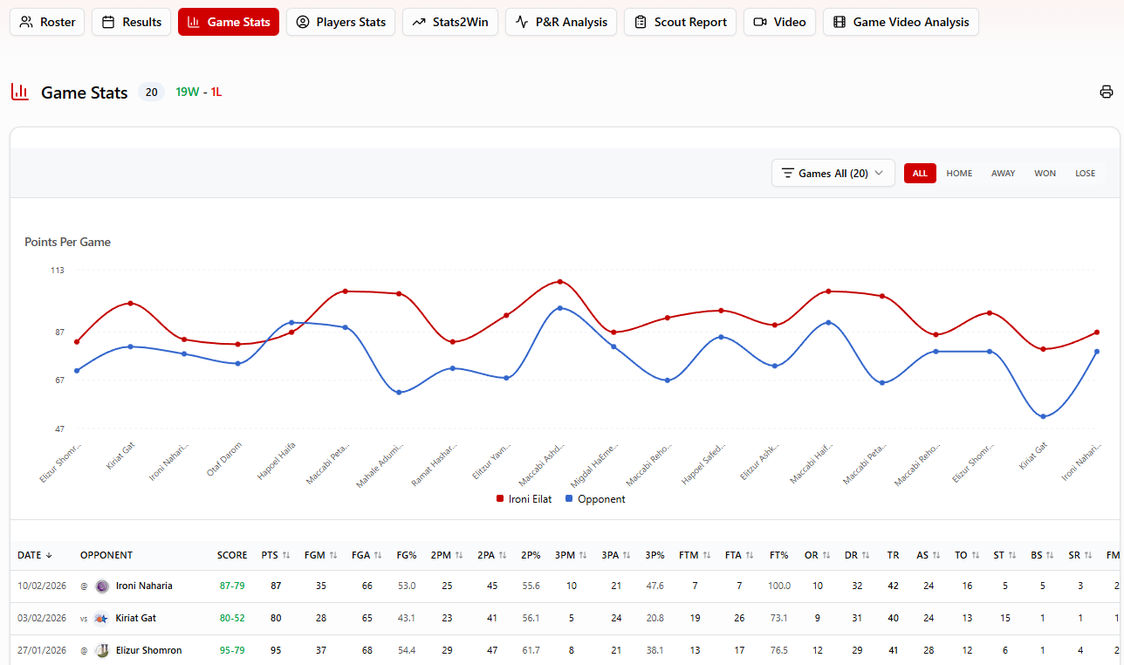1124x665 pixels.
Task: Open the P&R Analysis tab
Action: click(561, 22)
